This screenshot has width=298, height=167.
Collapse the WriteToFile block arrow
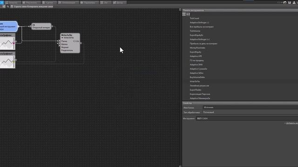62,38
